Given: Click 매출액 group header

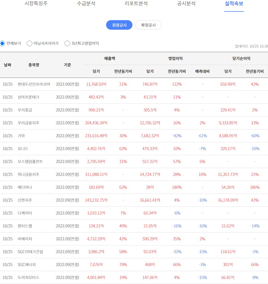Looking at the screenshot, I should point(110,59).
